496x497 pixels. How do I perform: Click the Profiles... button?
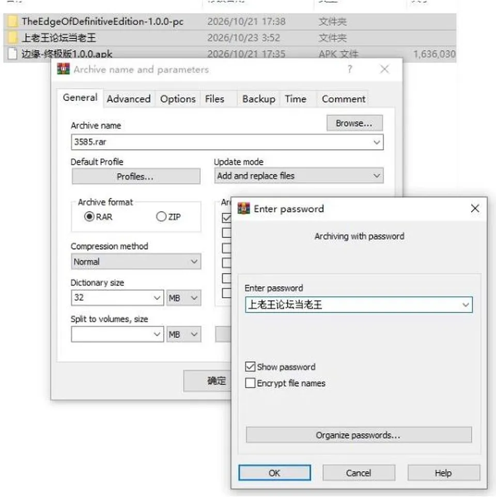(136, 176)
